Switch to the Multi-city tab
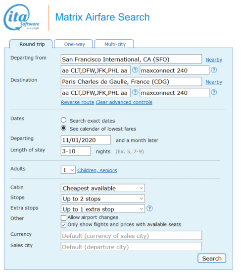 (114, 44)
